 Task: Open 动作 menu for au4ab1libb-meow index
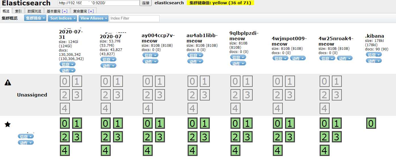point(195,61)
